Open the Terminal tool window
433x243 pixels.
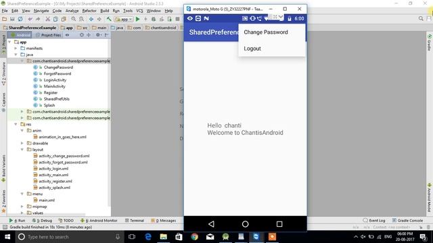(x=135, y=221)
